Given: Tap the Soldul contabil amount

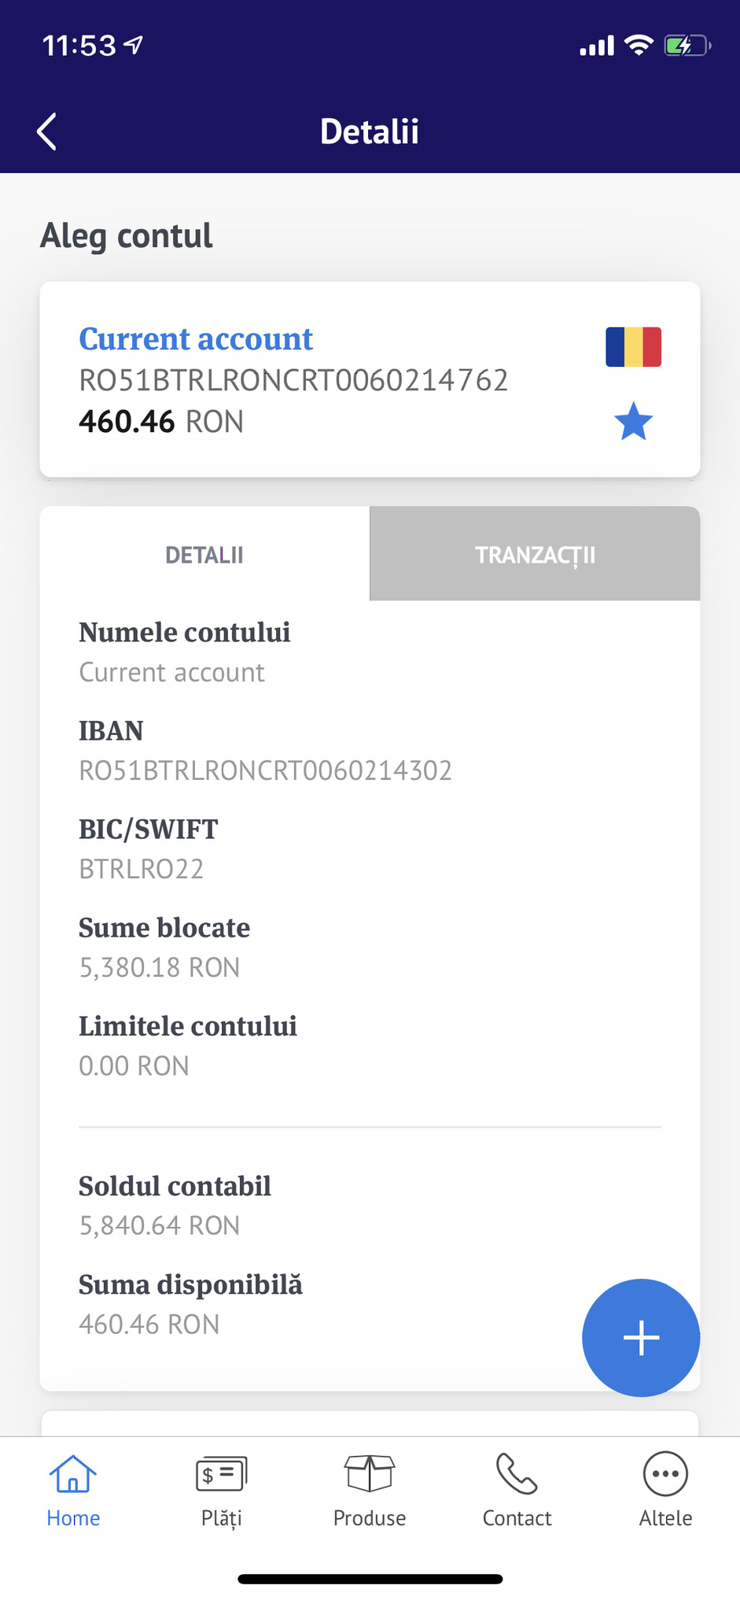Looking at the screenshot, I should 159,1225.
